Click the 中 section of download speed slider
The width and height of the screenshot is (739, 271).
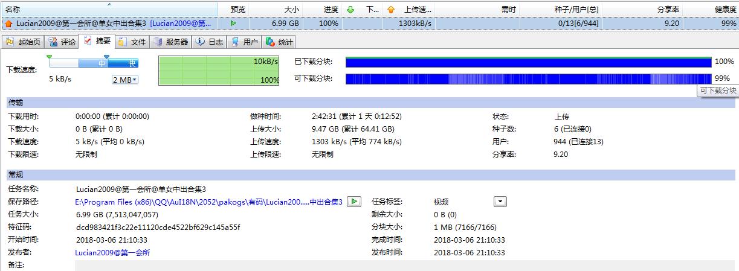102,63
